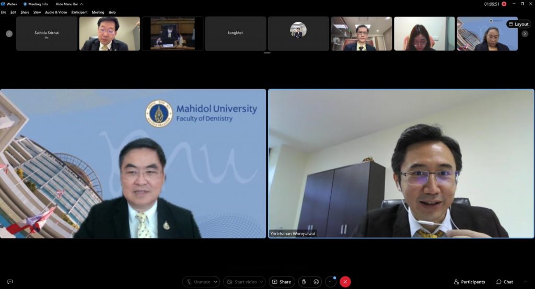Select the kongkhet participant thumbnail
535x289 pixels.
235,33
